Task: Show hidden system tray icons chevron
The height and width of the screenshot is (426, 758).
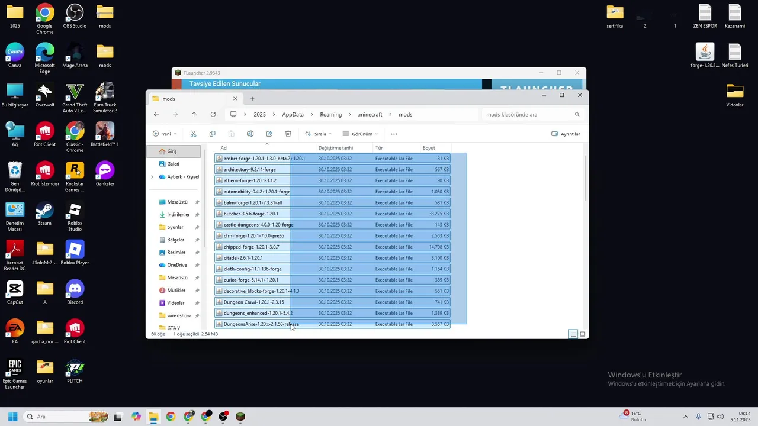Action: click(686, 417)
